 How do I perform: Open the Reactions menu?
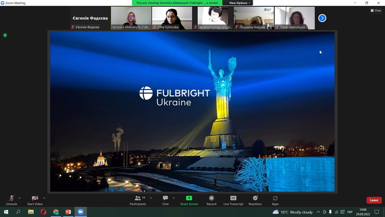click(255, 200)
